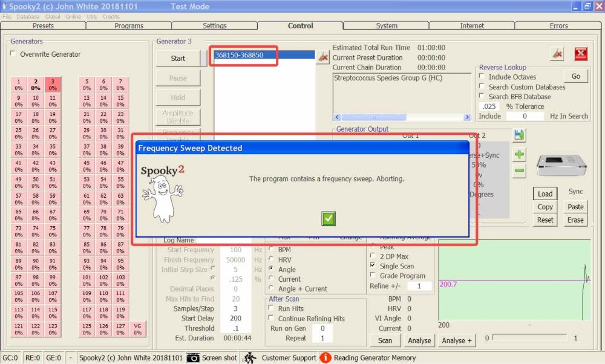Select the Current radio option
The height and width of the screenshot is (364, 605).
[x=271, y=278]
